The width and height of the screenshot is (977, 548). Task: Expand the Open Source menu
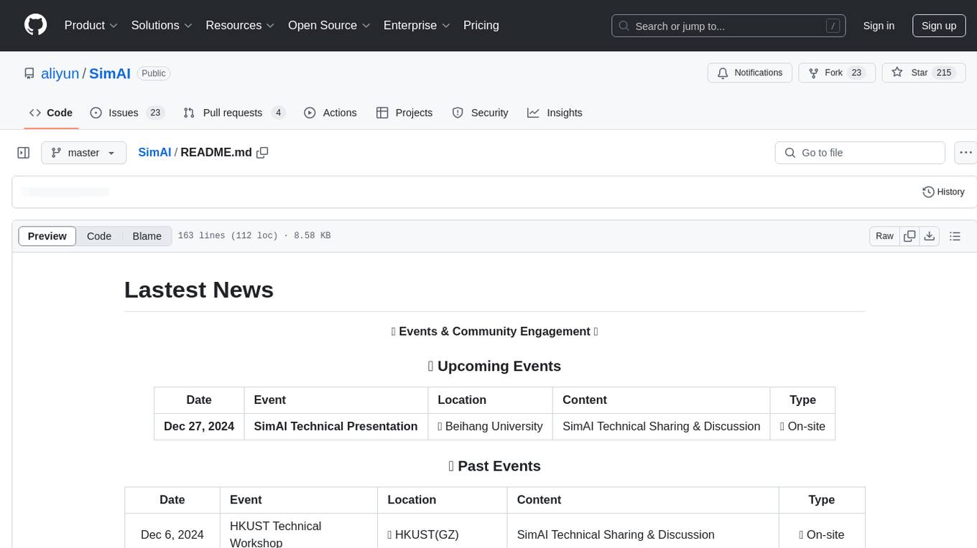click(x=329, y=25)
